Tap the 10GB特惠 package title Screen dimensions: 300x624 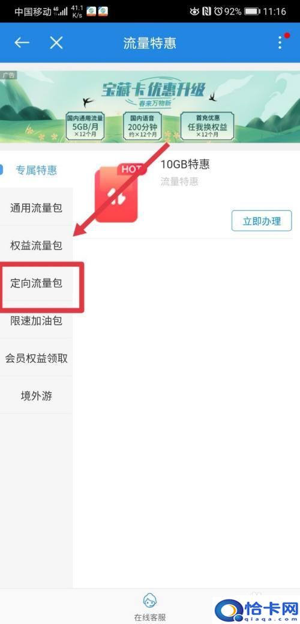pos(185,164)
